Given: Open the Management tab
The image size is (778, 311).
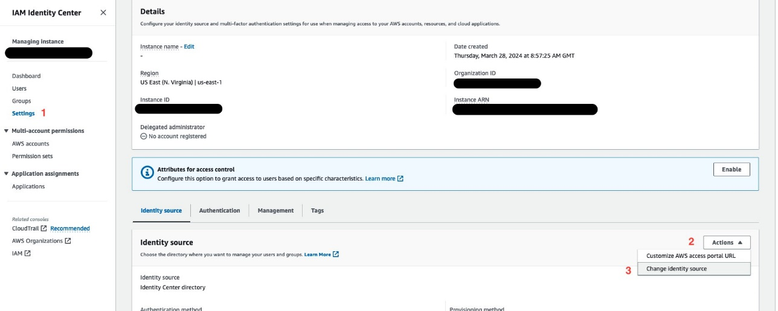Looking at the screenshot, I should (275, 211).
